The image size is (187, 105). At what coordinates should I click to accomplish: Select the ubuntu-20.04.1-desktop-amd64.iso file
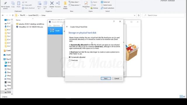[30, 24]
